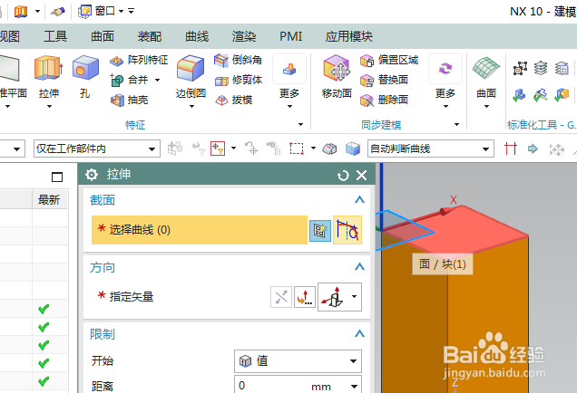Click the curve selection icon beside sketch section

point(347,230)
